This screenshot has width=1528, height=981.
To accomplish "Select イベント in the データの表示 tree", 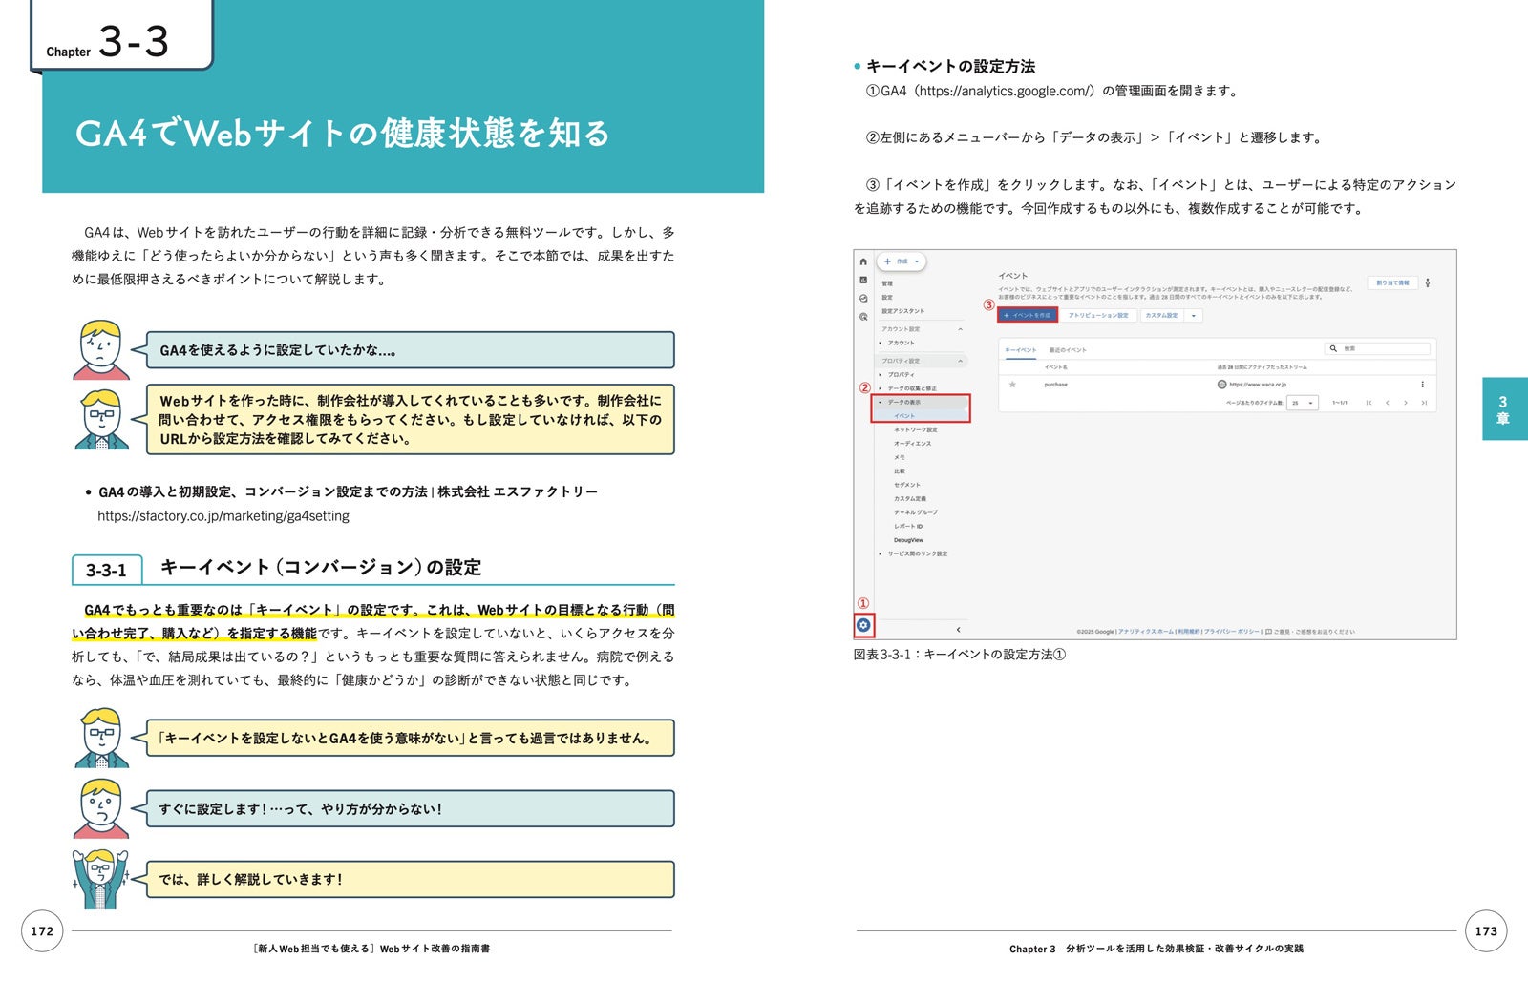I will tap(904, 416).
